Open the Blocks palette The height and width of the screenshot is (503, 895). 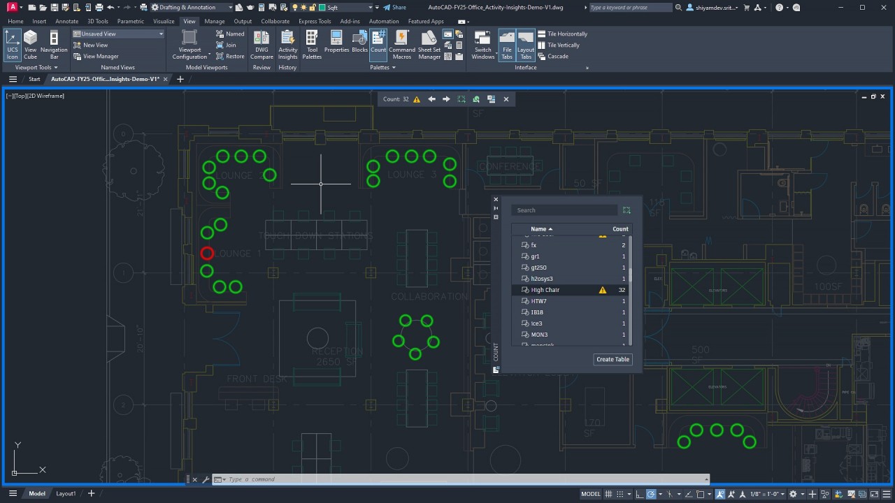pyautogui.click(x=359, y=44)
